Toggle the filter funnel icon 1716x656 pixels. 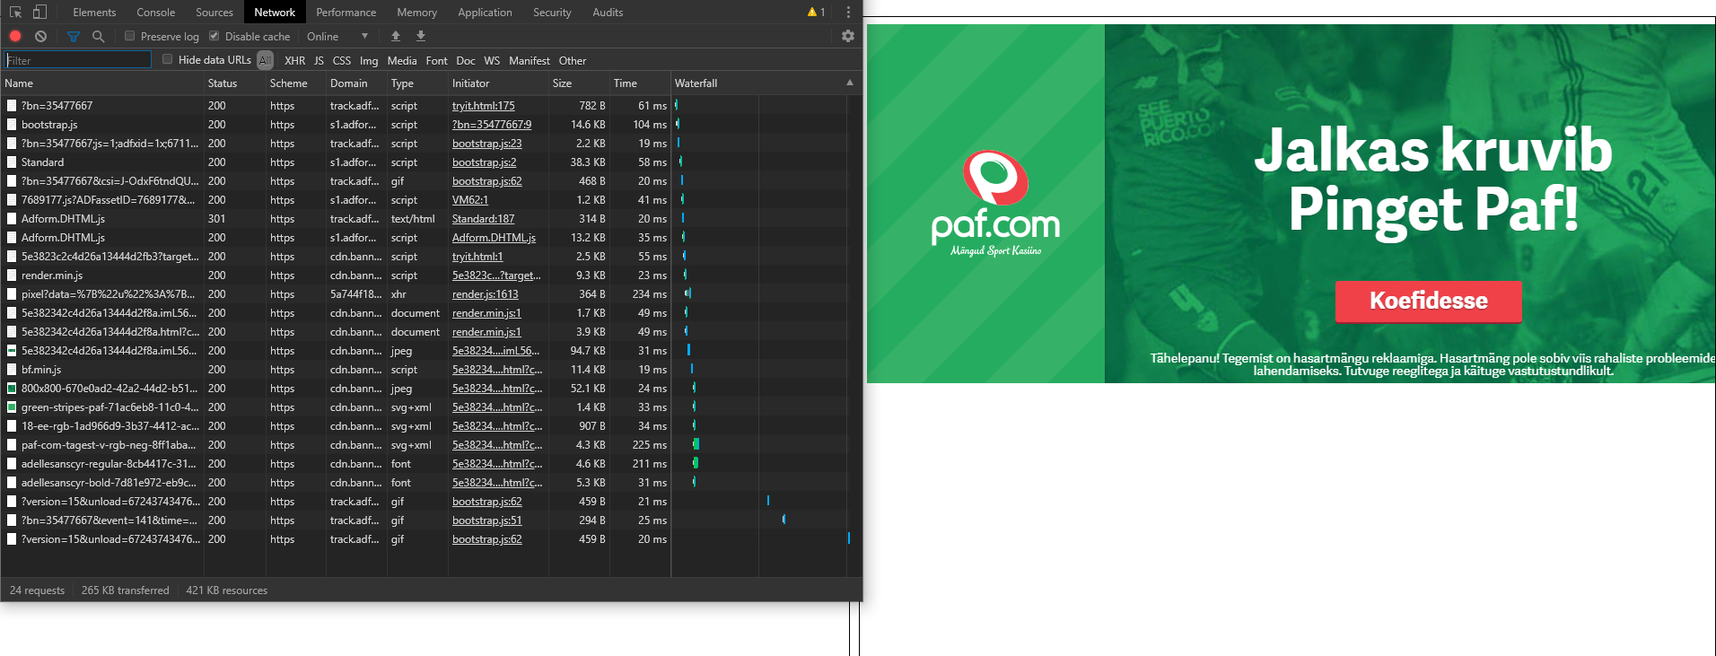click(x=74, y=36)
